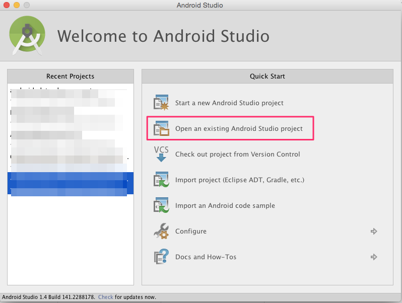Close the Android Studio window
Screen dimensions: 402x303
coord(7,5)
